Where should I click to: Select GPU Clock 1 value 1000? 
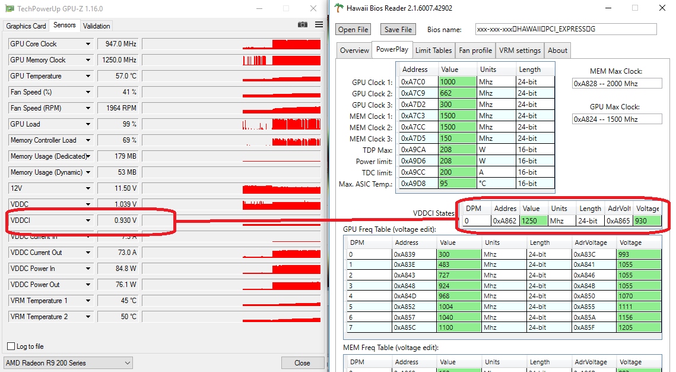click(458, 82)
